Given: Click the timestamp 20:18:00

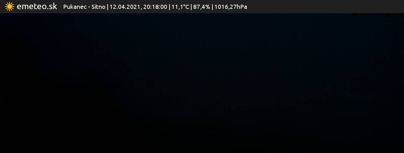Looking at the screenshot, I should pos(155,7).
